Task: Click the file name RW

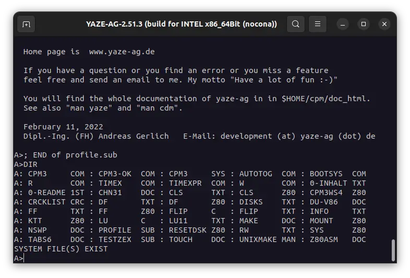Action: pos(244,230)
